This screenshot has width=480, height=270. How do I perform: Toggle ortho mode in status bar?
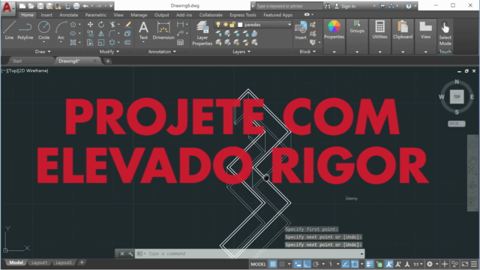pyautogui.click(x=307, y=264)
